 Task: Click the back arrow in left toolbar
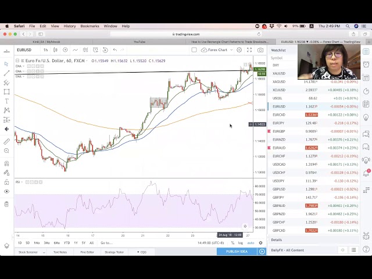tap(6, 129)
